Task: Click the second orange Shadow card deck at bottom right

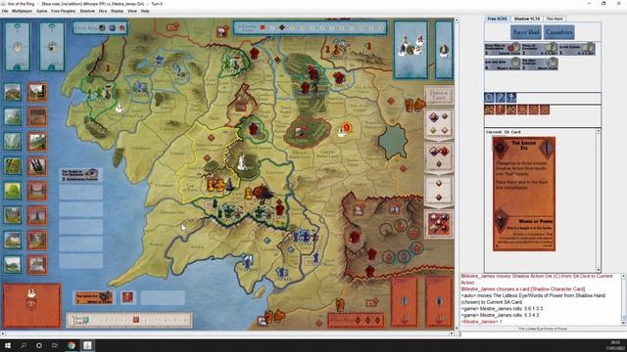Action: pos(439,302)
